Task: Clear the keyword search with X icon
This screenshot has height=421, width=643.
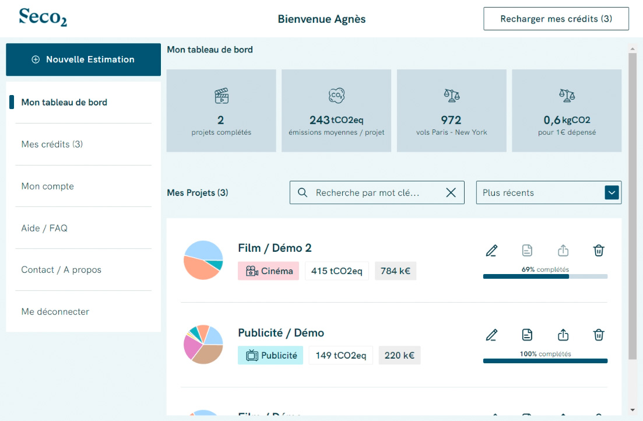Action: pos(451,193)
